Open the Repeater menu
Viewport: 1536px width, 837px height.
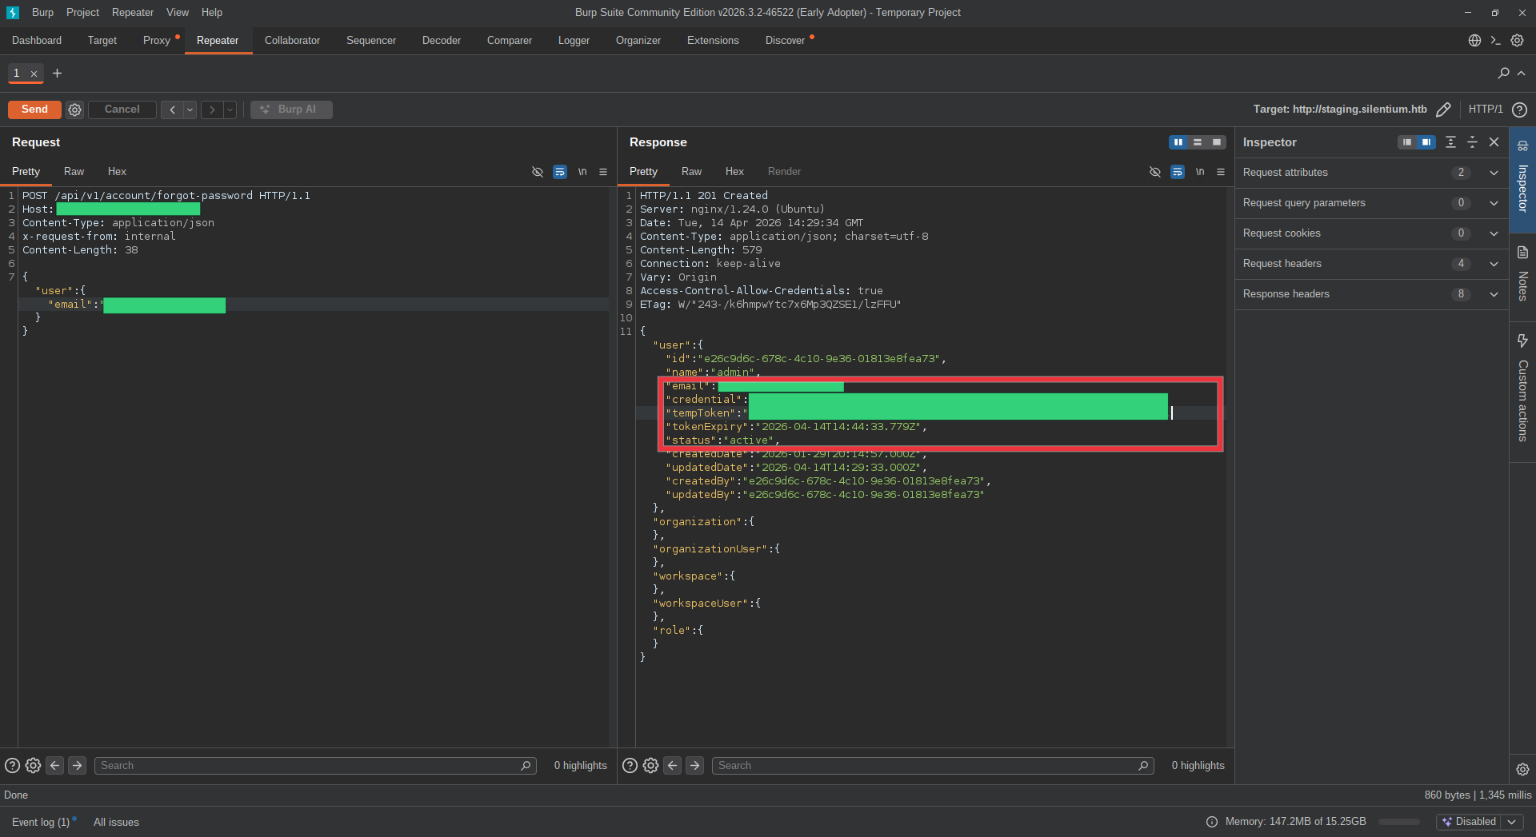pyautogui.click(x=133, y=13)
